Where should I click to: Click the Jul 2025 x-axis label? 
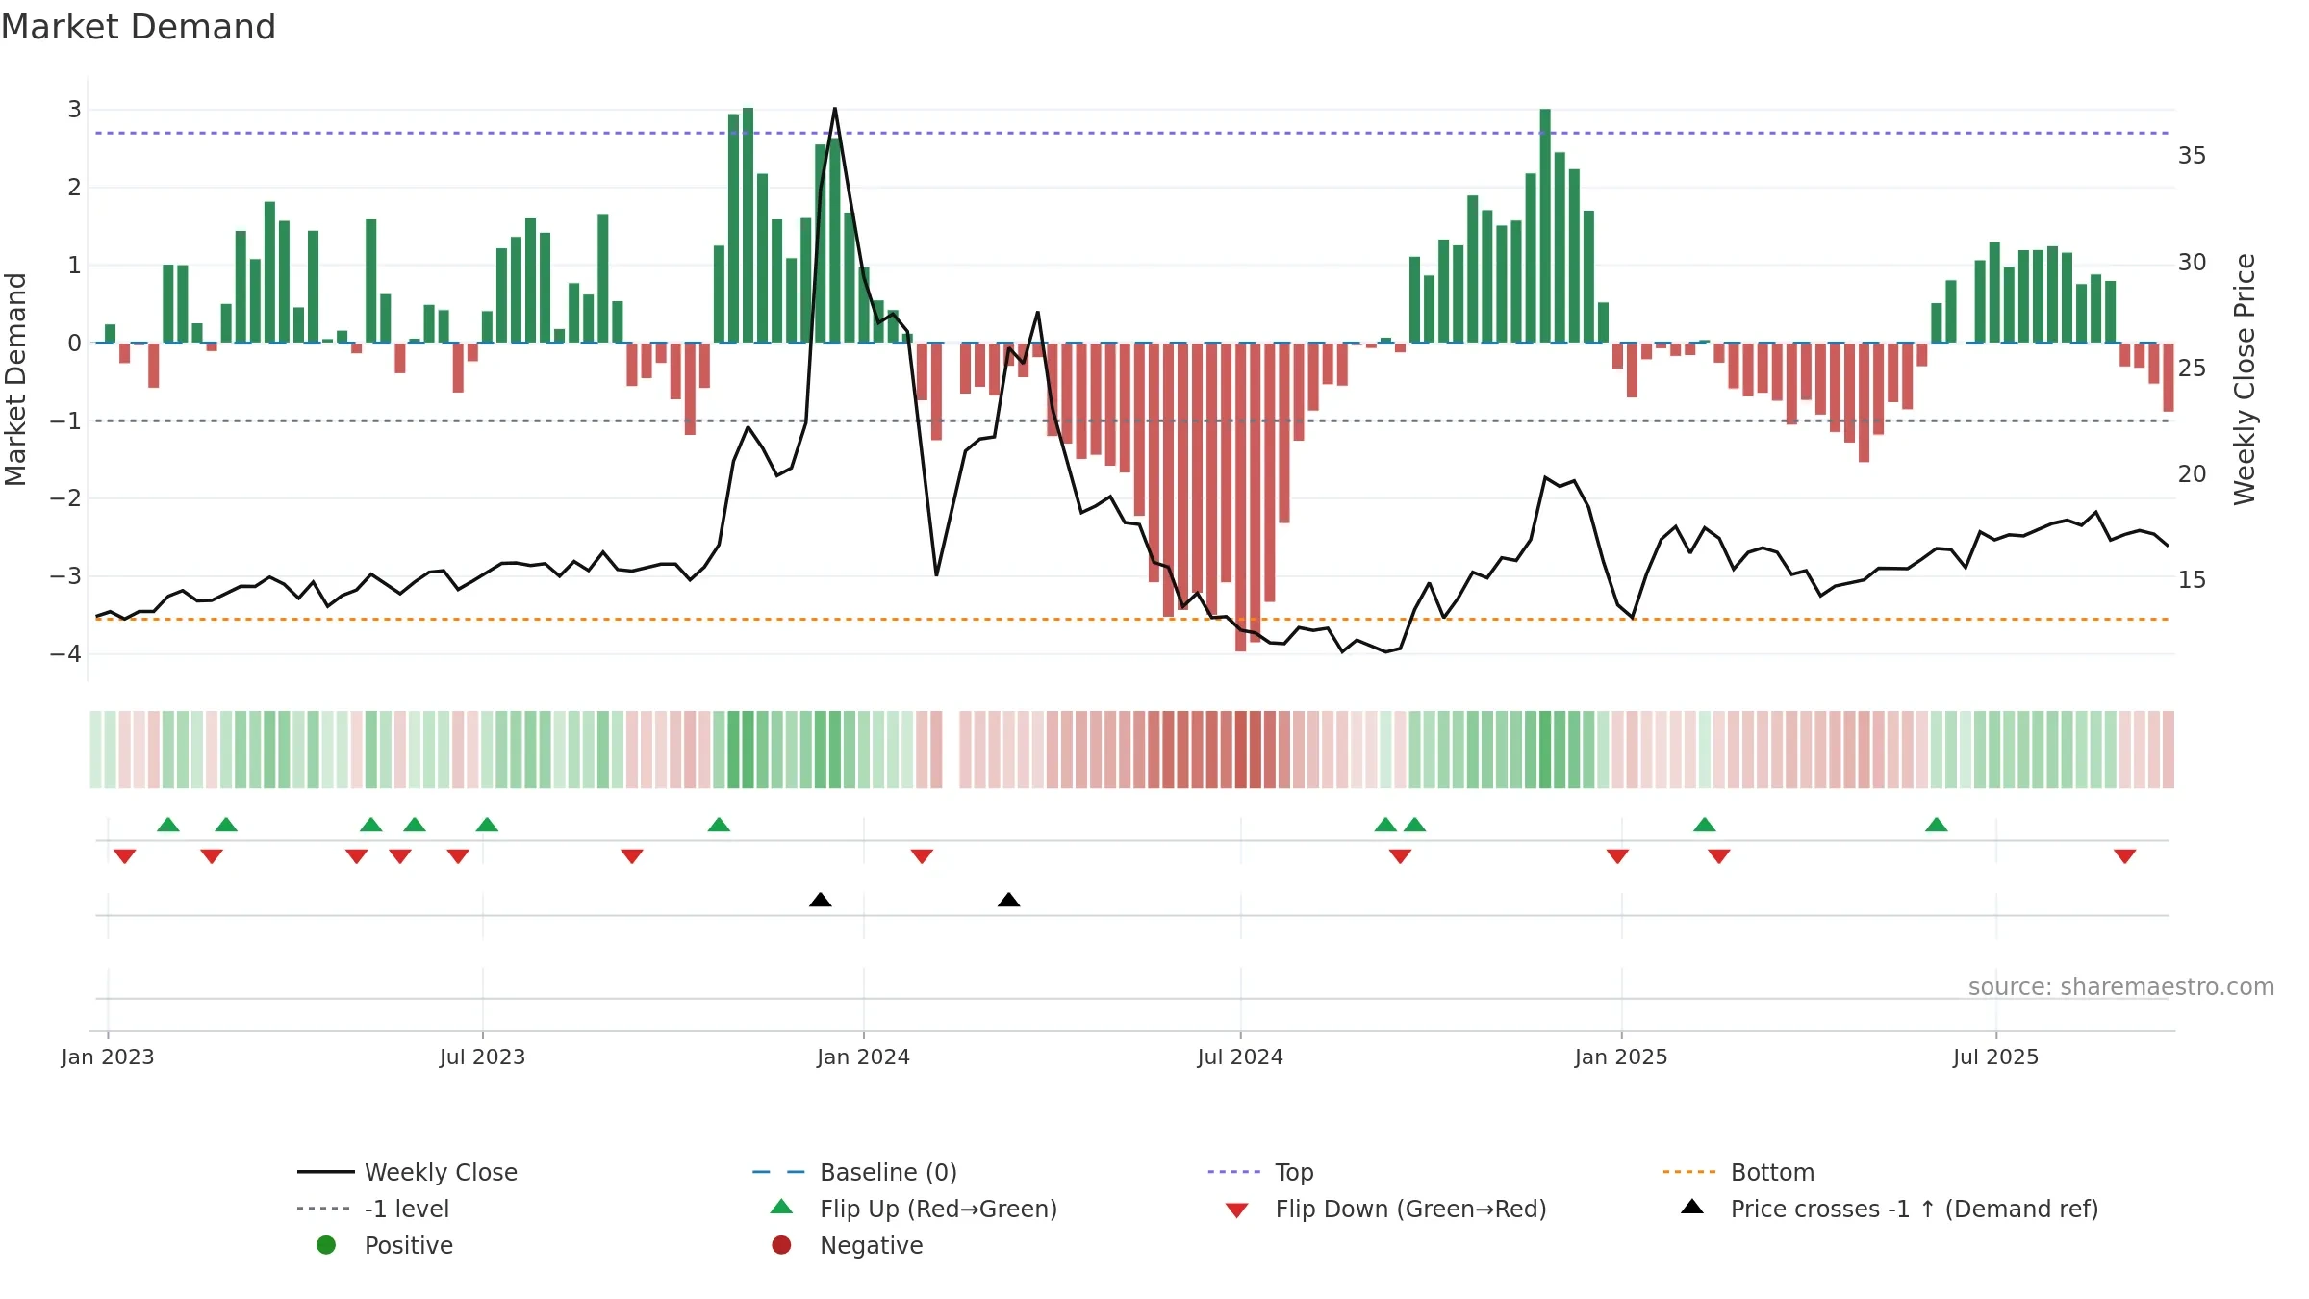[x=1995, y=1057]
